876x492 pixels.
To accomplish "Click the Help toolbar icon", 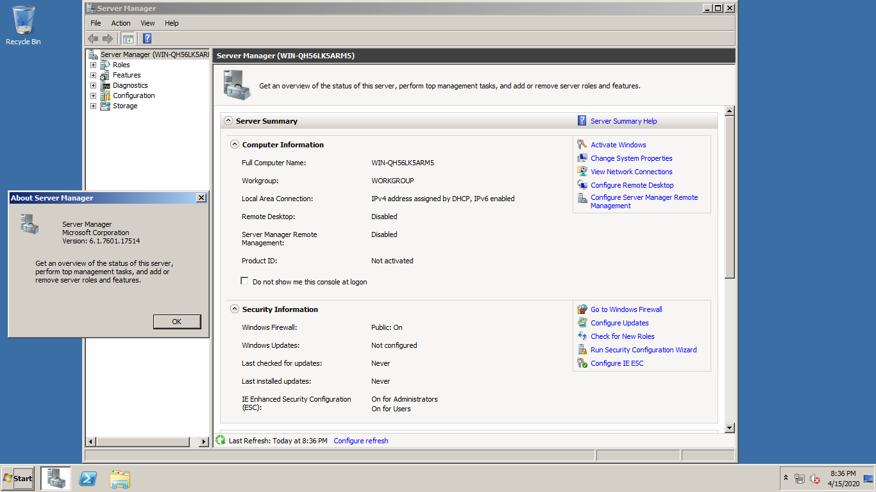I will 147,38.
